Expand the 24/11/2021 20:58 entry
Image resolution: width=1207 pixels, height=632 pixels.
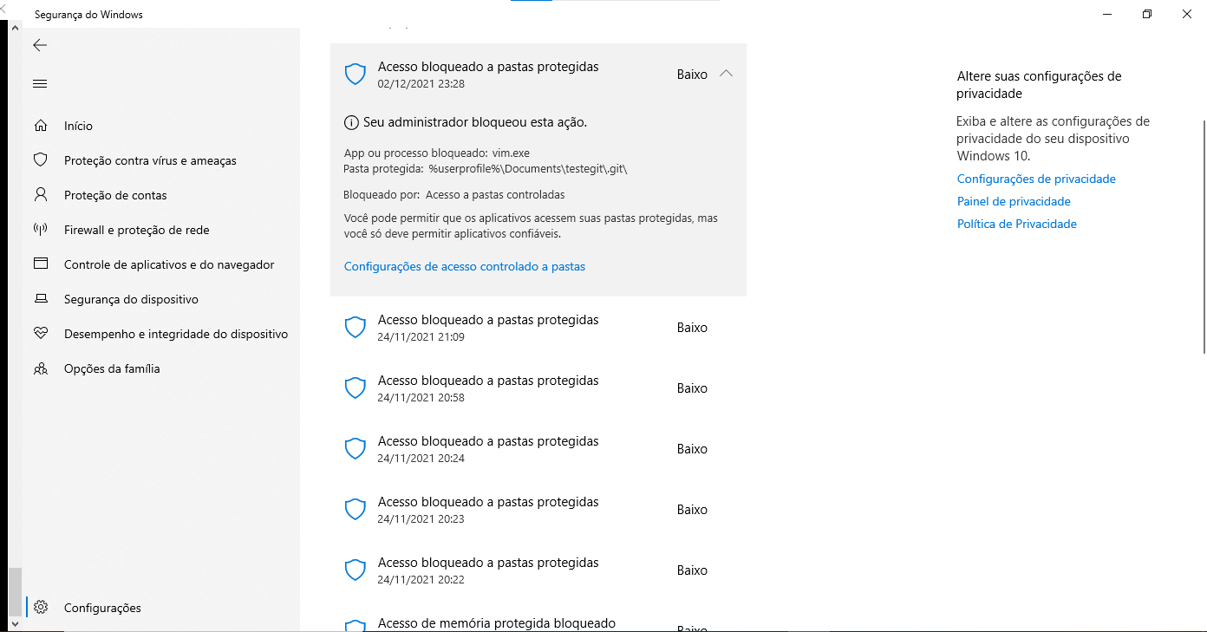tap(538, 388)
